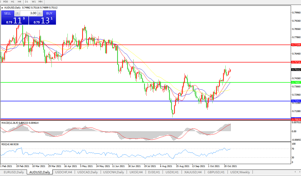Enable the H4 timeframe
Image resolution: width=301 pixels, height=176 pixels.
(19, 1)
